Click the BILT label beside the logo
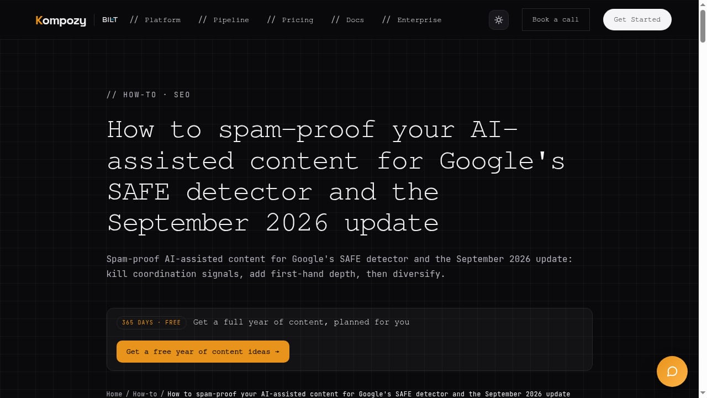Screen dimensions: 707x398 coord(110,20)
